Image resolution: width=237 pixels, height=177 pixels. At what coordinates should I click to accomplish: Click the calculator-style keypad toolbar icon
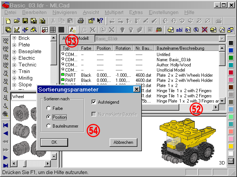[218, 21]
